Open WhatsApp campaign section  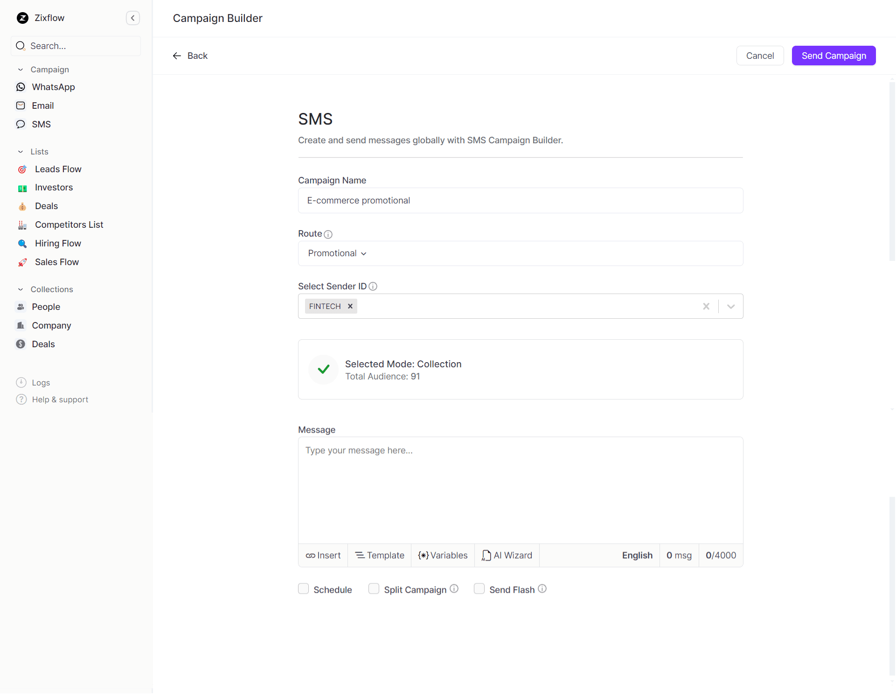53,87
